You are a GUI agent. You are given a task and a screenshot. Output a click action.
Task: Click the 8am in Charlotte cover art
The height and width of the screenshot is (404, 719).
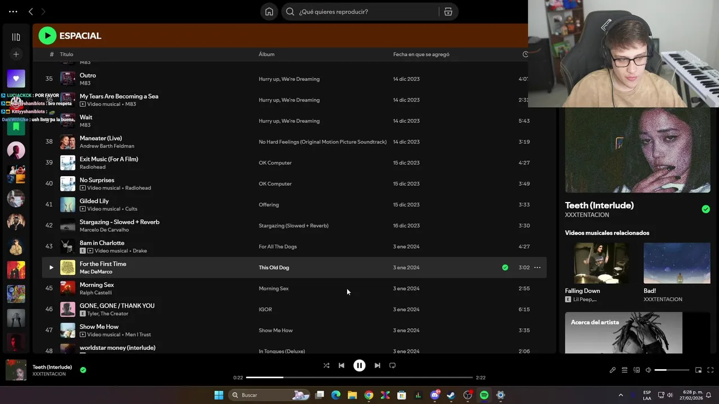[x=67, y=247]
